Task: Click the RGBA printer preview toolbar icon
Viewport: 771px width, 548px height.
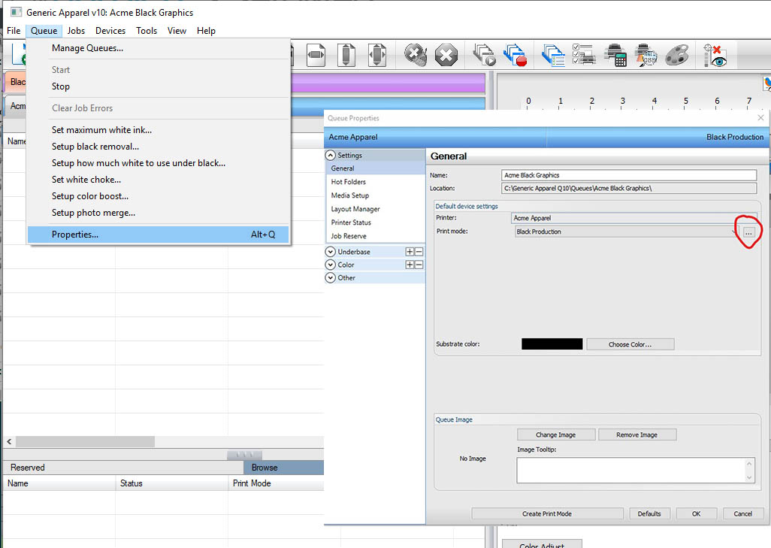Action: [649, 54]
